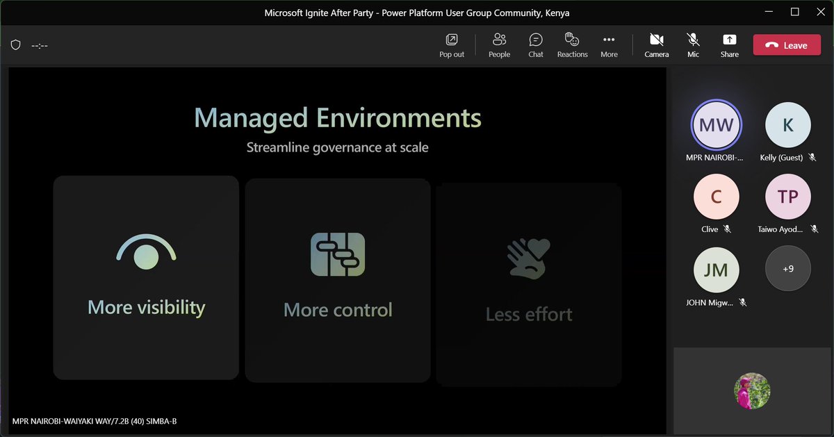Click the Less effort card
The image size is (834, 437).
tap(529, 284)
